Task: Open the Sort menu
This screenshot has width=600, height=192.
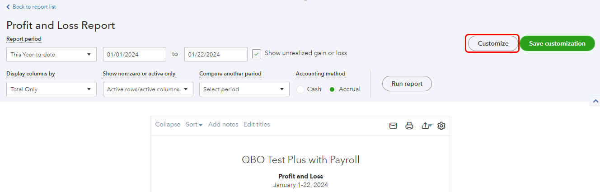Action: pyautogui.click(x=194, y=125)
